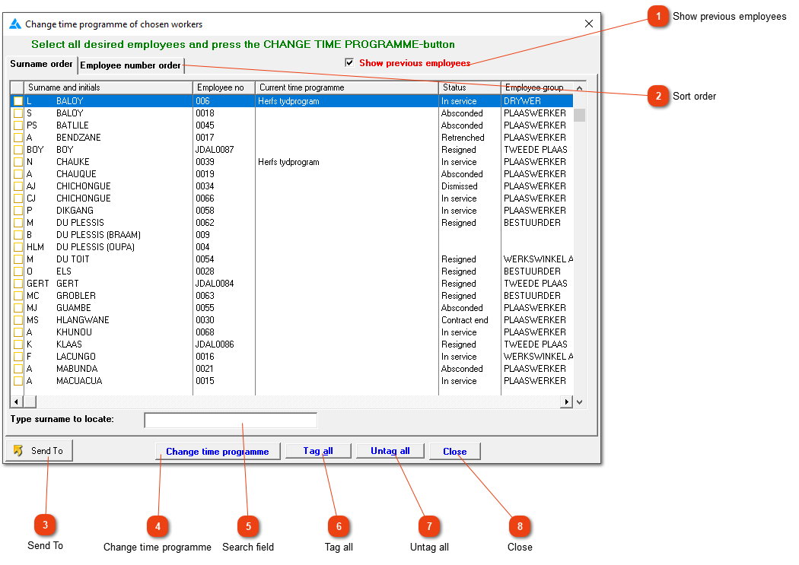Click the horizontal scrollbar right arrow
Image resolution: width=799 pixels, height=565 pixels.
click(x=566, y=402)
